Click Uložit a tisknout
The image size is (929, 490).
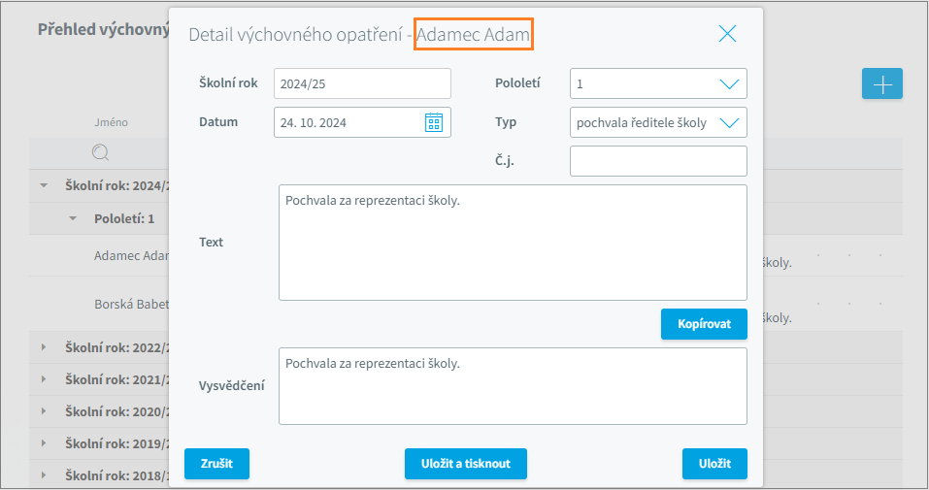click(x=465, y=464)
